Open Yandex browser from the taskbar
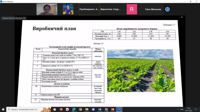Screen dimensions: 200x112 [x=67, y=110]
